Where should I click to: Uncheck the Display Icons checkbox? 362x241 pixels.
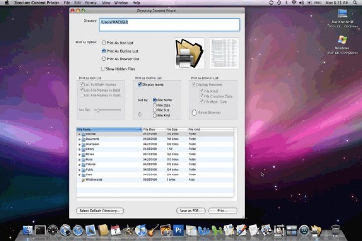pos(140,85)
